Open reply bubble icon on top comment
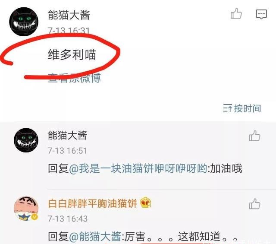The height and width of the screenshot is (244, 276). tap(261, 14)
